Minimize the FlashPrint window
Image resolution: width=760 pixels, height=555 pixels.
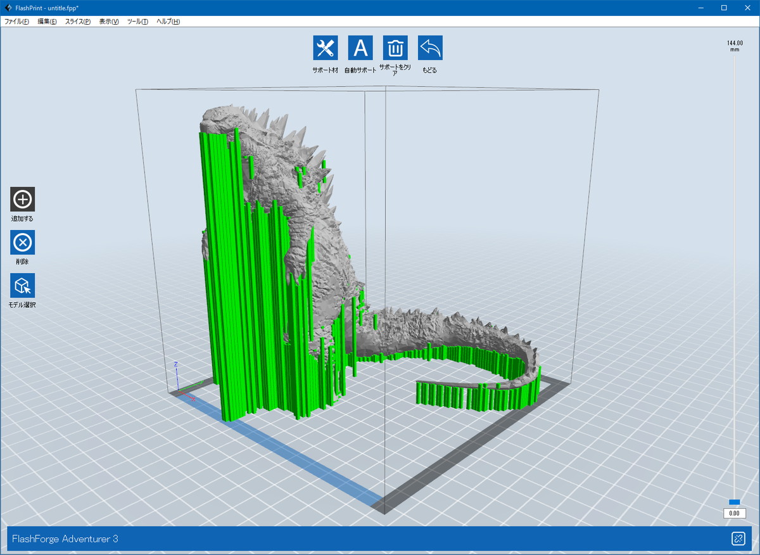point(700,8)
